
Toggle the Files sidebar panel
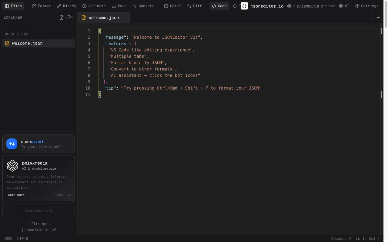(x=13, y=6)
